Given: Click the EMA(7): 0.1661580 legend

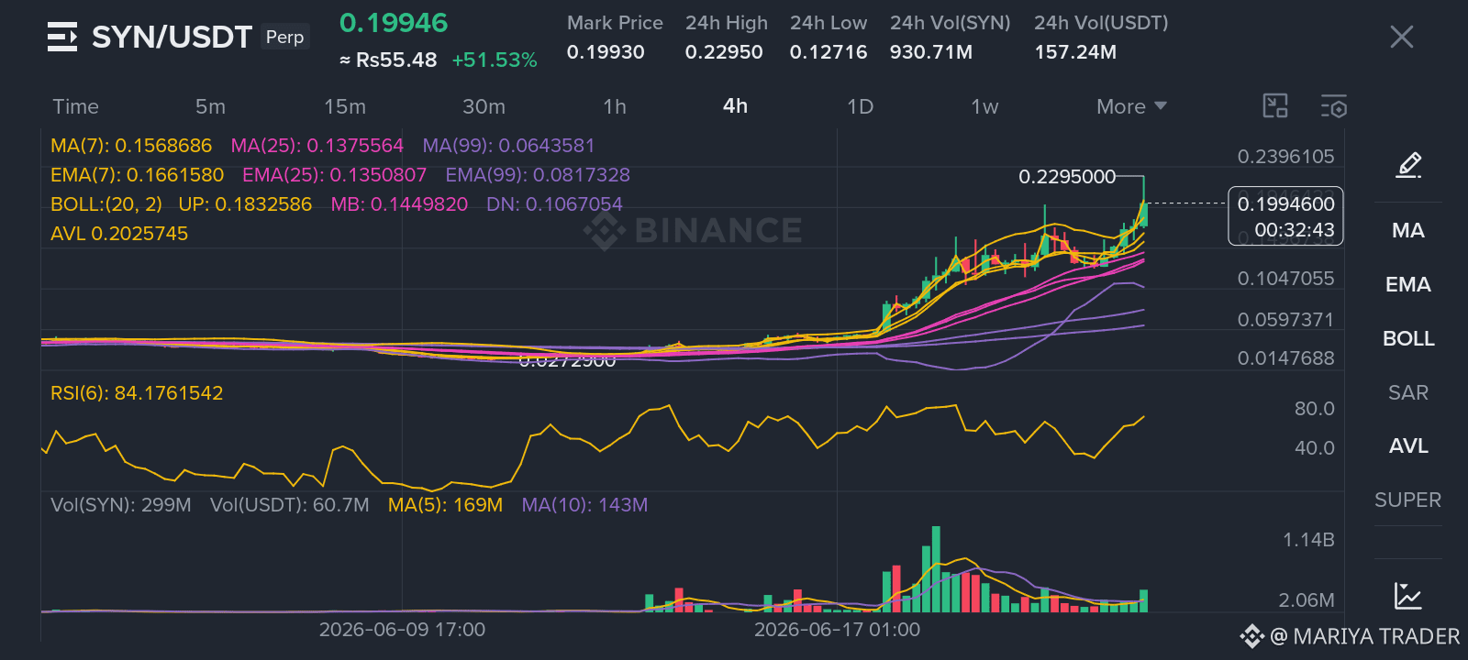Looking at the screenshot, I should tap(138, 175).
